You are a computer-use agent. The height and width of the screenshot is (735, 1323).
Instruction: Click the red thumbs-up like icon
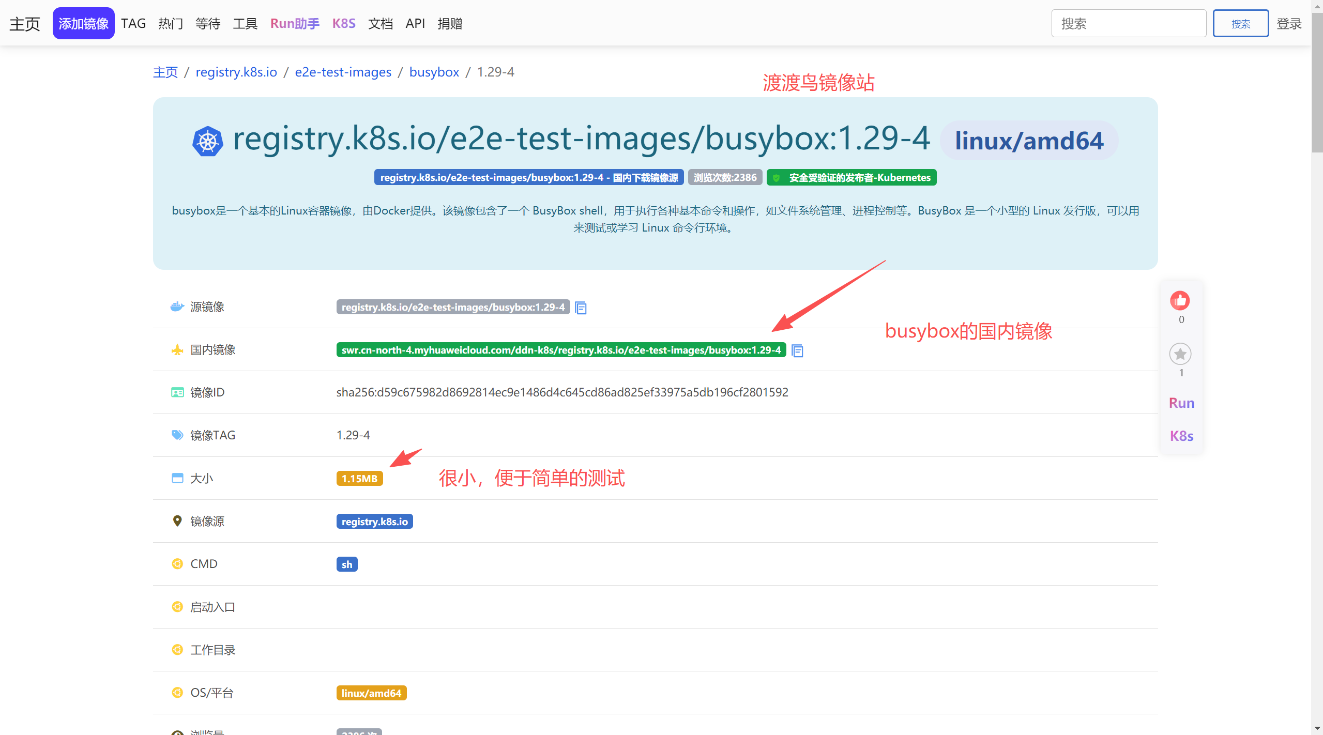(x=1180, y=301)
